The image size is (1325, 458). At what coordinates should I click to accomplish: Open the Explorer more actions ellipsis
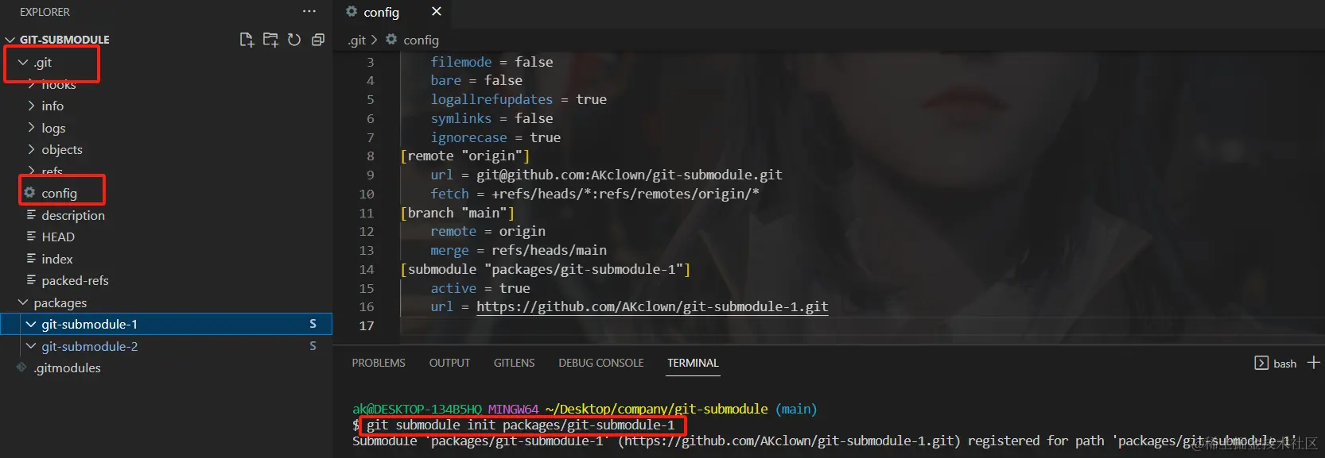point(309,11)
